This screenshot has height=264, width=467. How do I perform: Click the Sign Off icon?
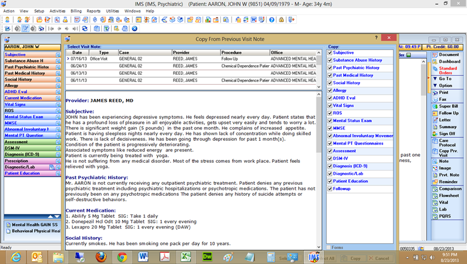[x=435, y=134]
